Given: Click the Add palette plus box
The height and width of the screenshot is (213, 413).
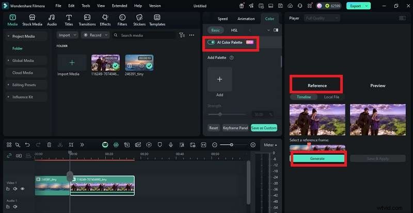Looking at the screenshot, I should tap(220, 79).
